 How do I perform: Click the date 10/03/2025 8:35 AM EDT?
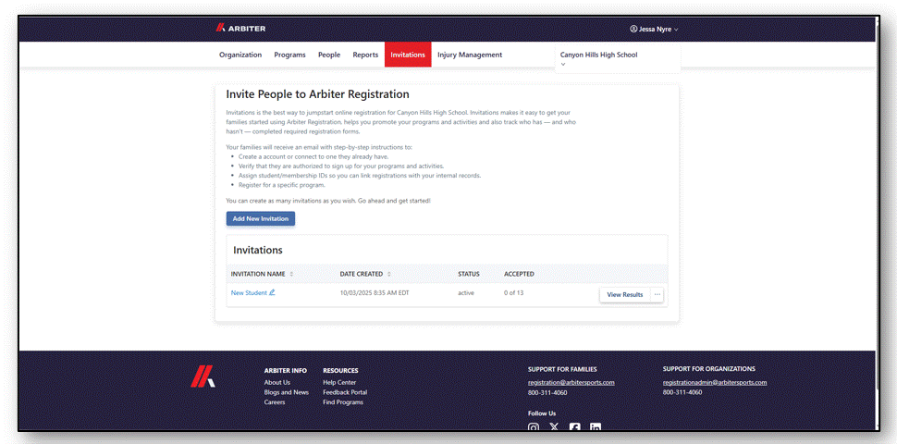point(375,293)
